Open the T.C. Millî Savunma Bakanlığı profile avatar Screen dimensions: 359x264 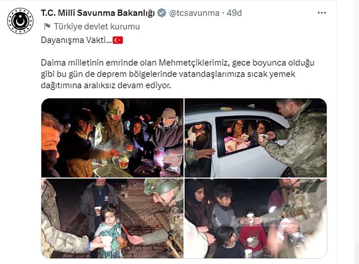(20, 21)
